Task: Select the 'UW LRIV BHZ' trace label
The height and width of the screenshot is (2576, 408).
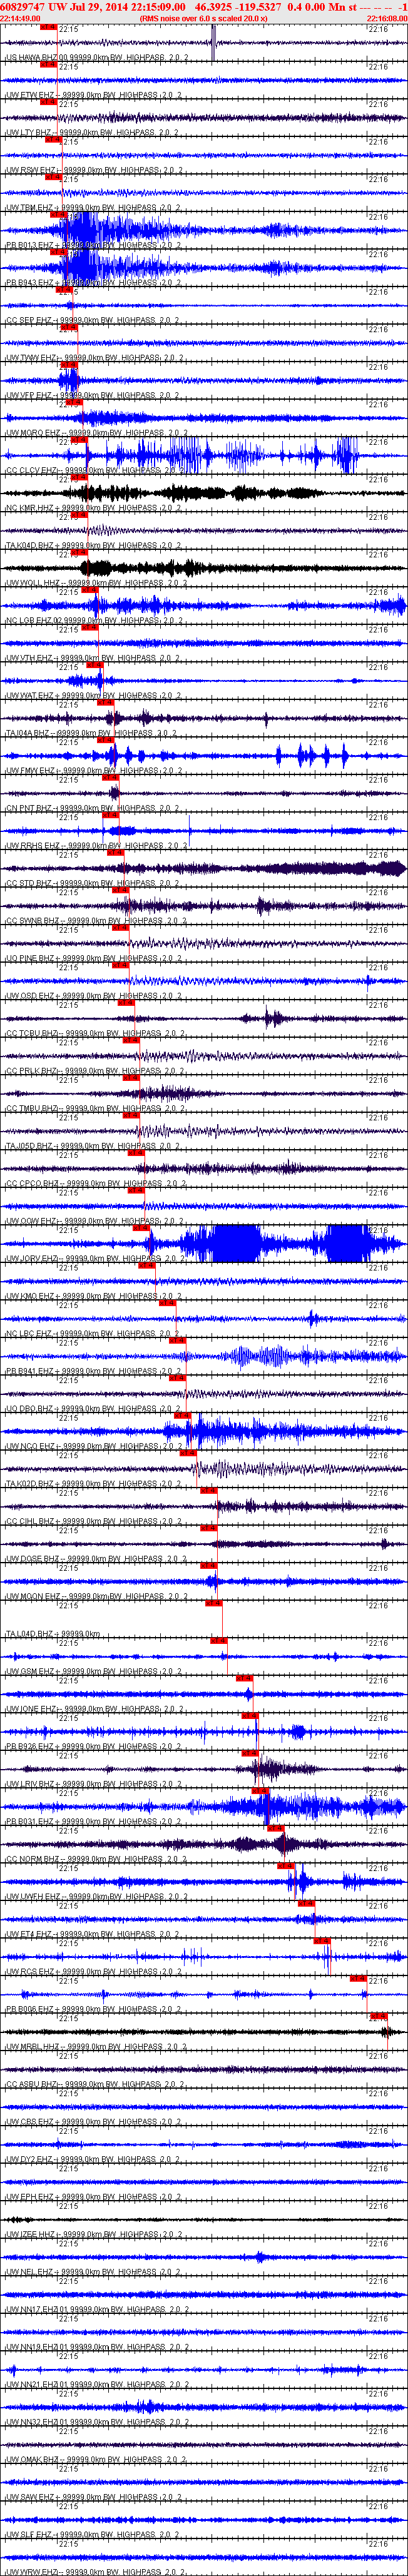Action: click(x=29, y=1784)
